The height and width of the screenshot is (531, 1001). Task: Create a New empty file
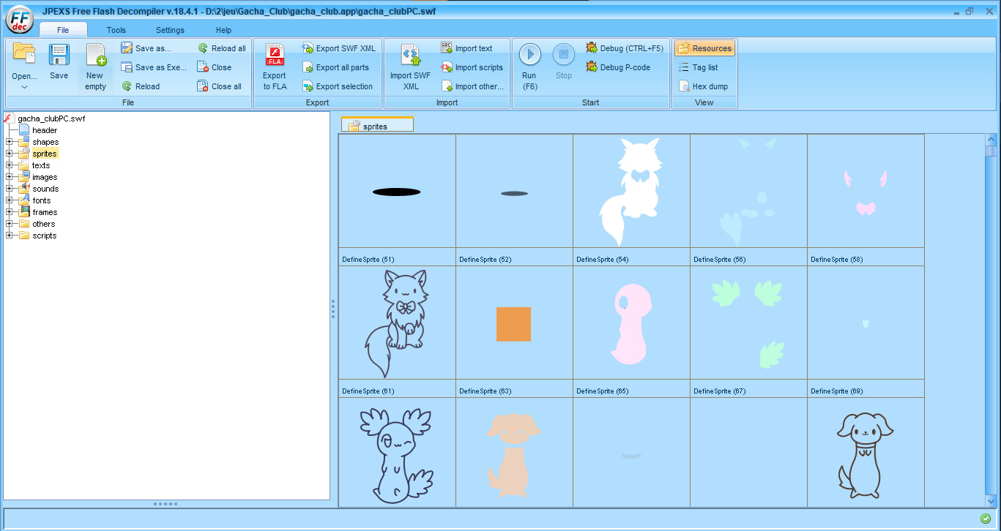tap(95, 66)
